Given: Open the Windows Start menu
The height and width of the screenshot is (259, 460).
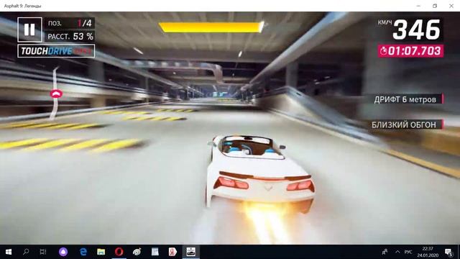Looking at the screenshot, I should pos(9,252).
